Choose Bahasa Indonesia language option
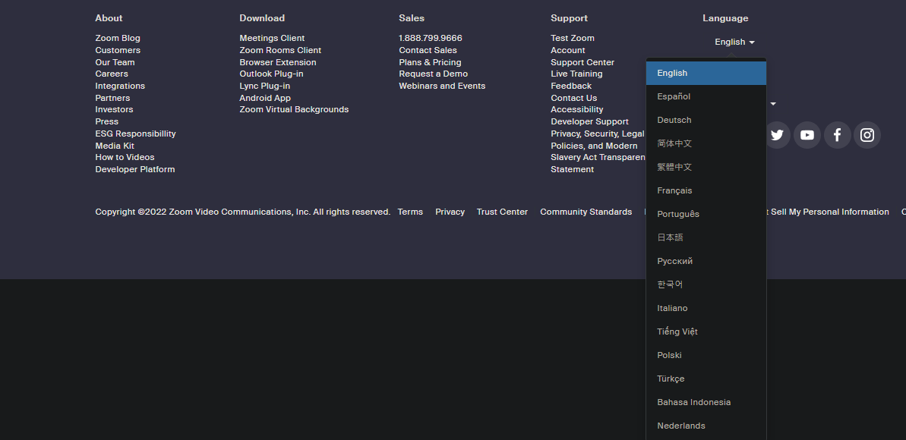The height and width of the screenshot is (440, 906). click(706, 402)
